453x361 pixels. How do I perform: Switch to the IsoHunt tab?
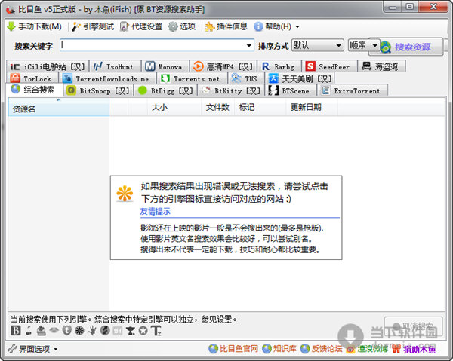click(x=115, y=66)
